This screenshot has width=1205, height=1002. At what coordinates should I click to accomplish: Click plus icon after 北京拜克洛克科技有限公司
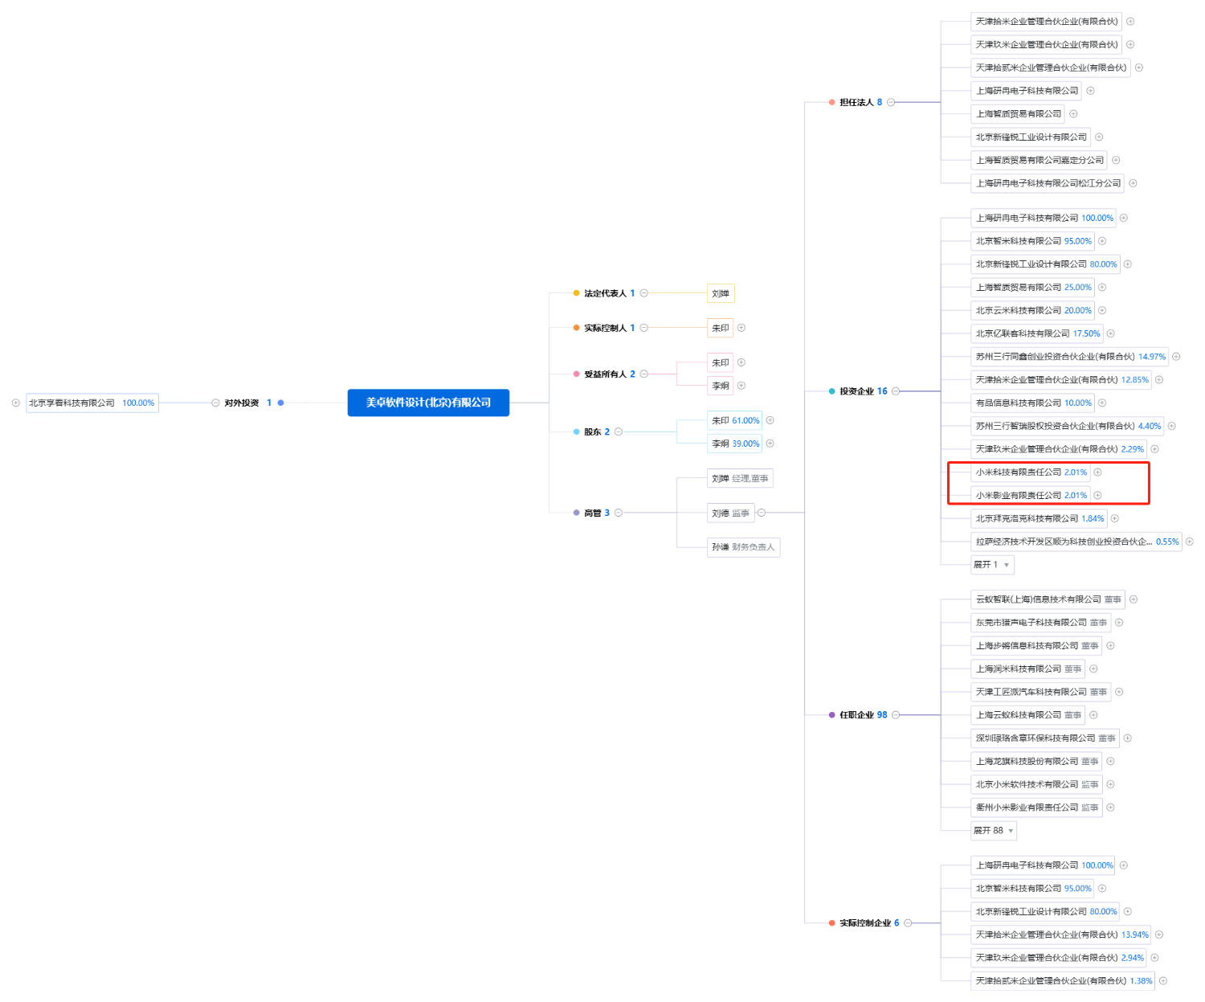pyautogui.click(x=1114, y=519)
